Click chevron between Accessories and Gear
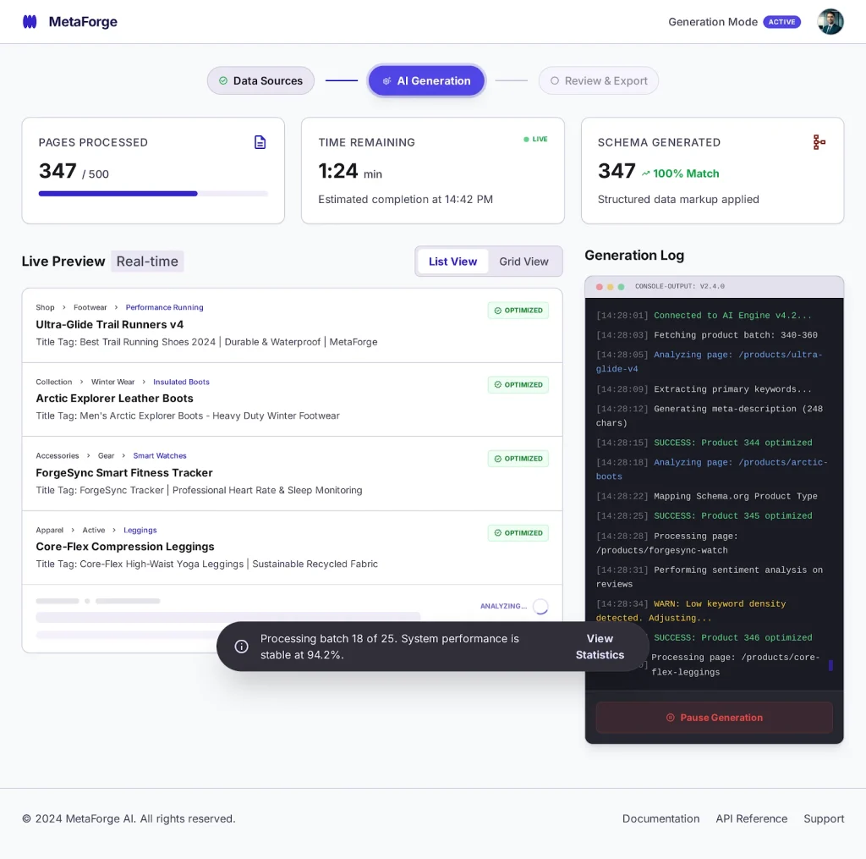Viewport: 866px width, 859px height. (88, 456)
